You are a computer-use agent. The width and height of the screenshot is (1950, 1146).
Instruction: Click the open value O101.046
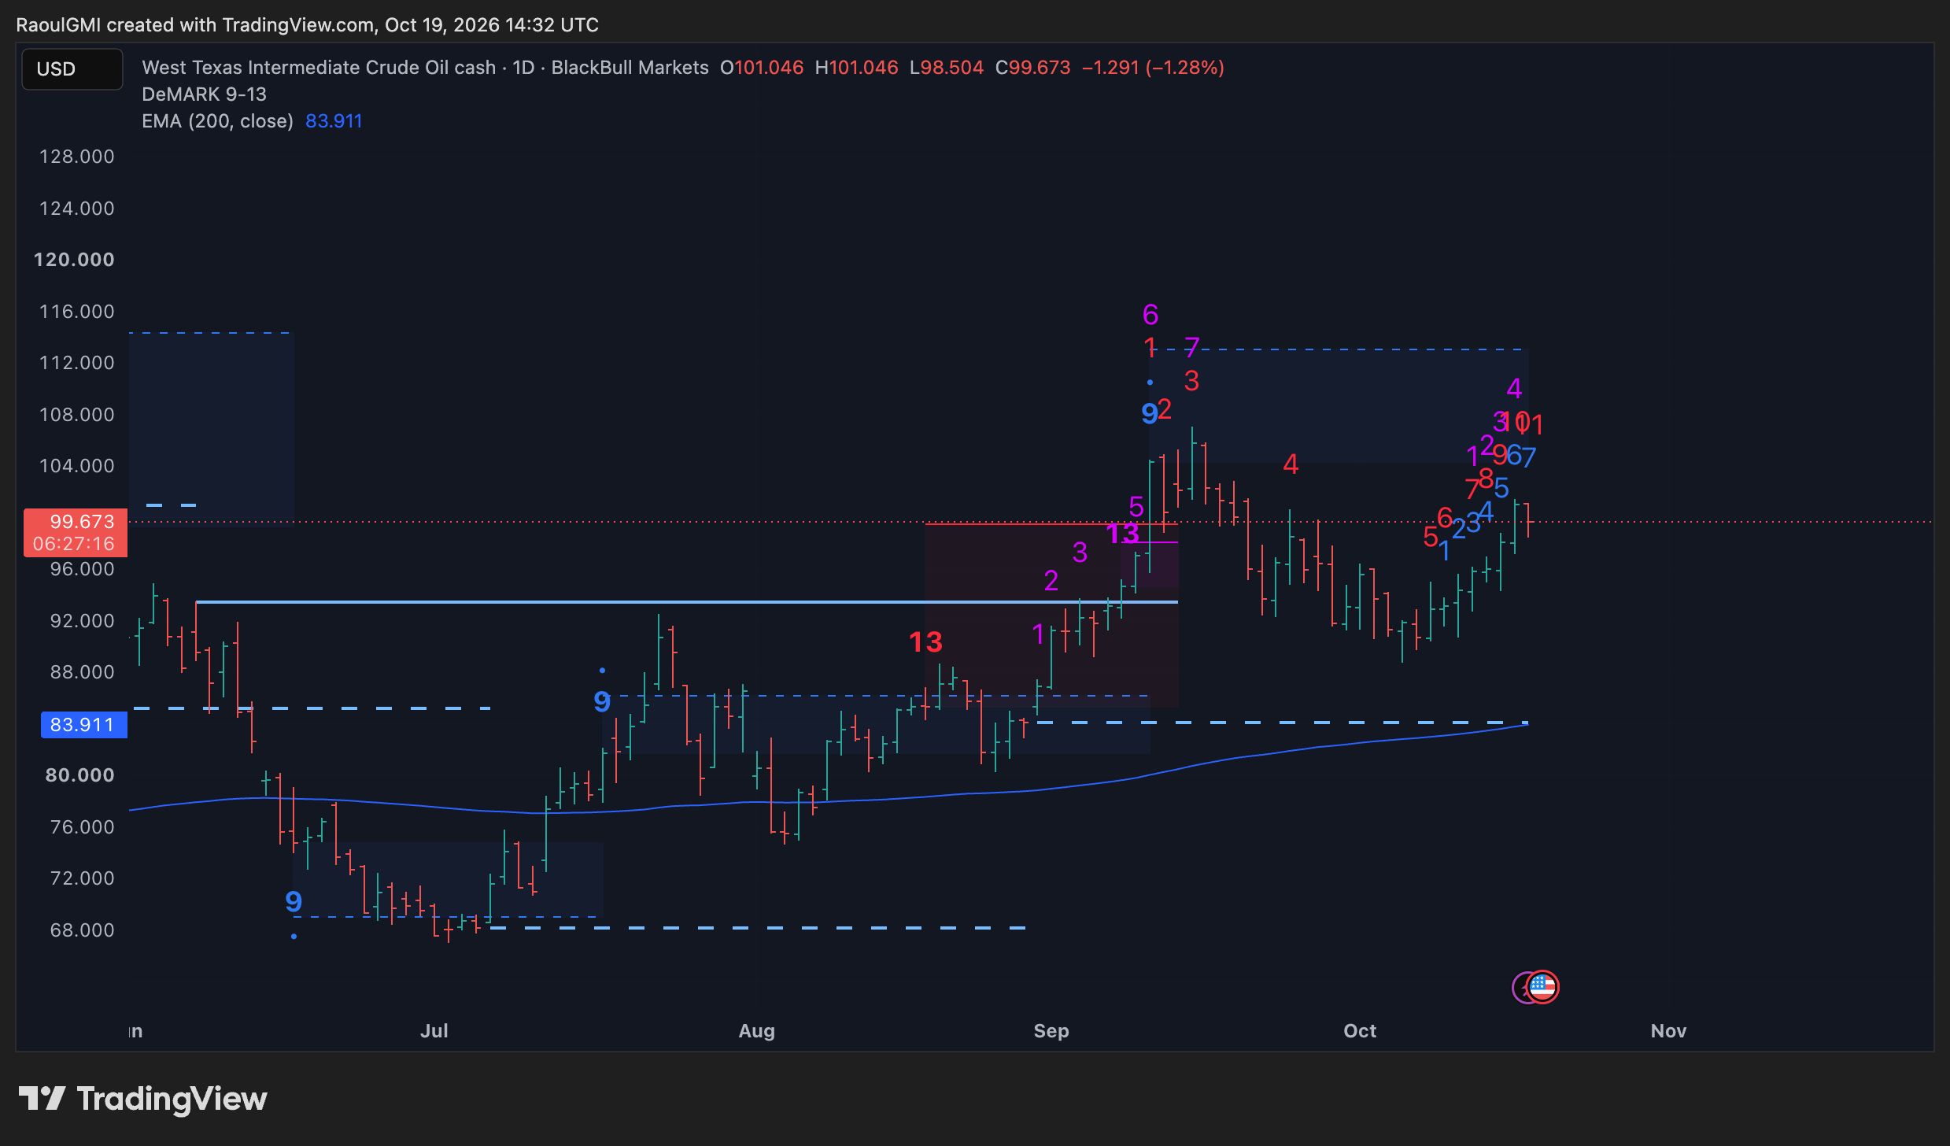pos(762,68)
